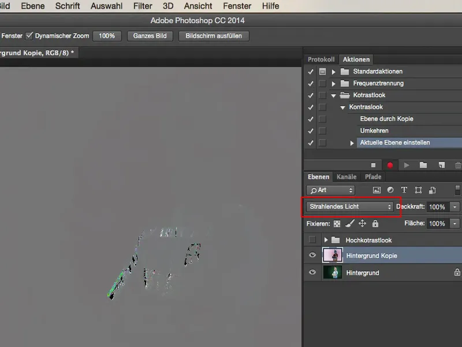This screenshot has width=462, height=347.
Task: Click the Deckkraft 100% value field
Action: [x=438, y=207]
